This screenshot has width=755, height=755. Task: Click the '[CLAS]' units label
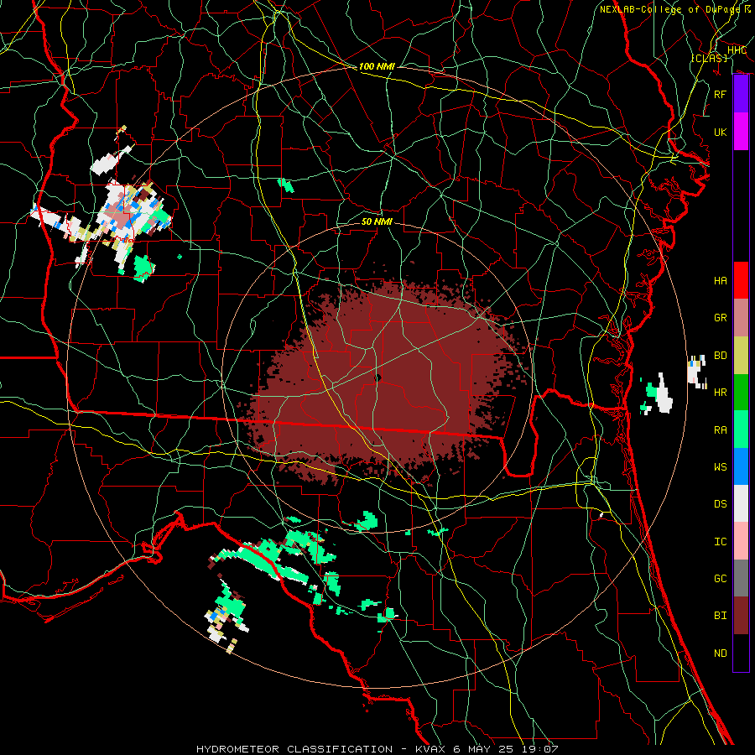(x=709, y=58)
